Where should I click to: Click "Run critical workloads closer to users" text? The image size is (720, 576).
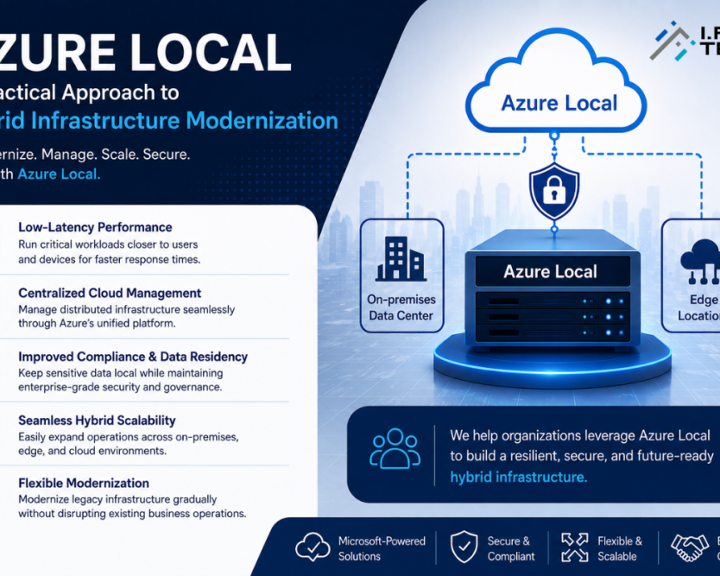(108, 244)
